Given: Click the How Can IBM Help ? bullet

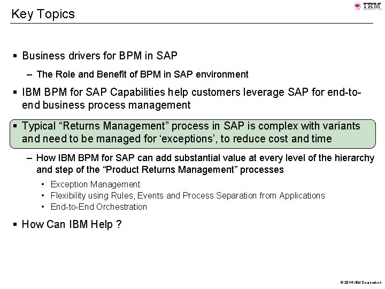Looking at the screenshot, I should (x=72, y=224).
